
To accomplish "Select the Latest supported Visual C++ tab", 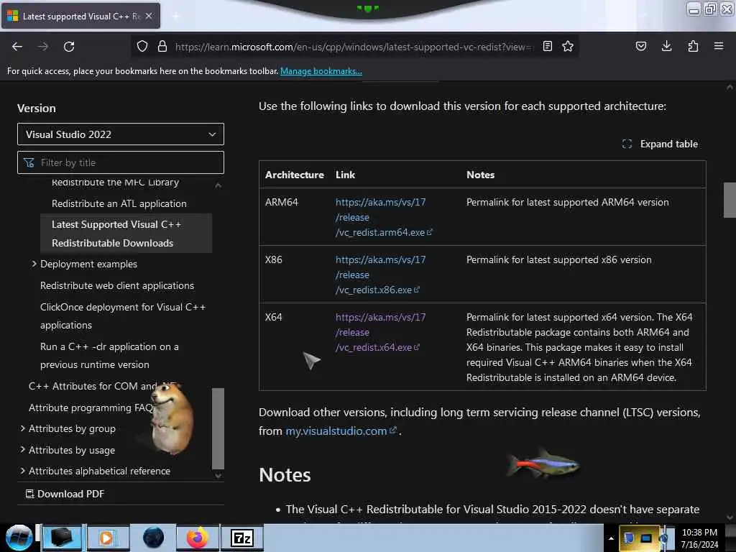I will [x=80, y=16].
